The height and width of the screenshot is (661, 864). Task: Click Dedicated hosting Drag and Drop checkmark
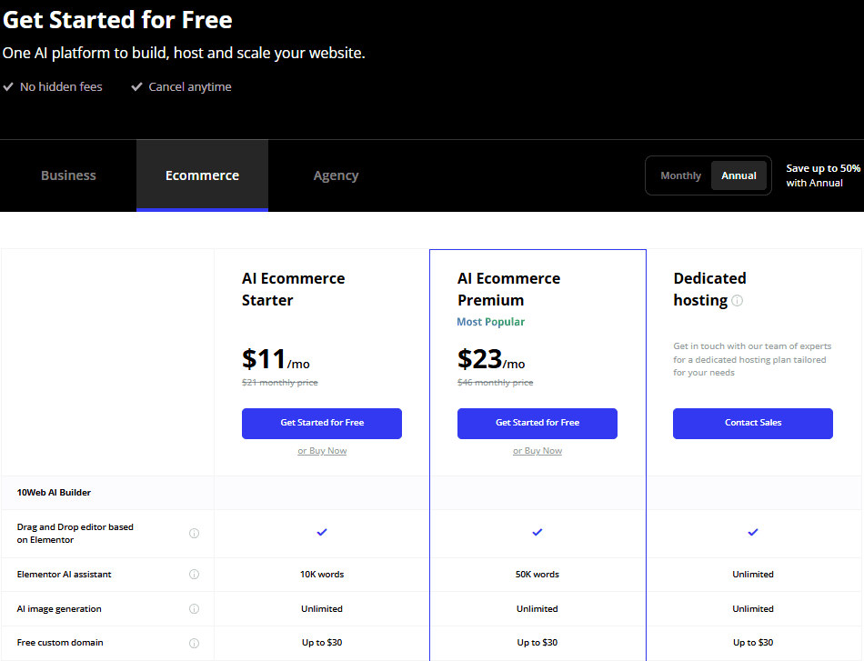753,532
